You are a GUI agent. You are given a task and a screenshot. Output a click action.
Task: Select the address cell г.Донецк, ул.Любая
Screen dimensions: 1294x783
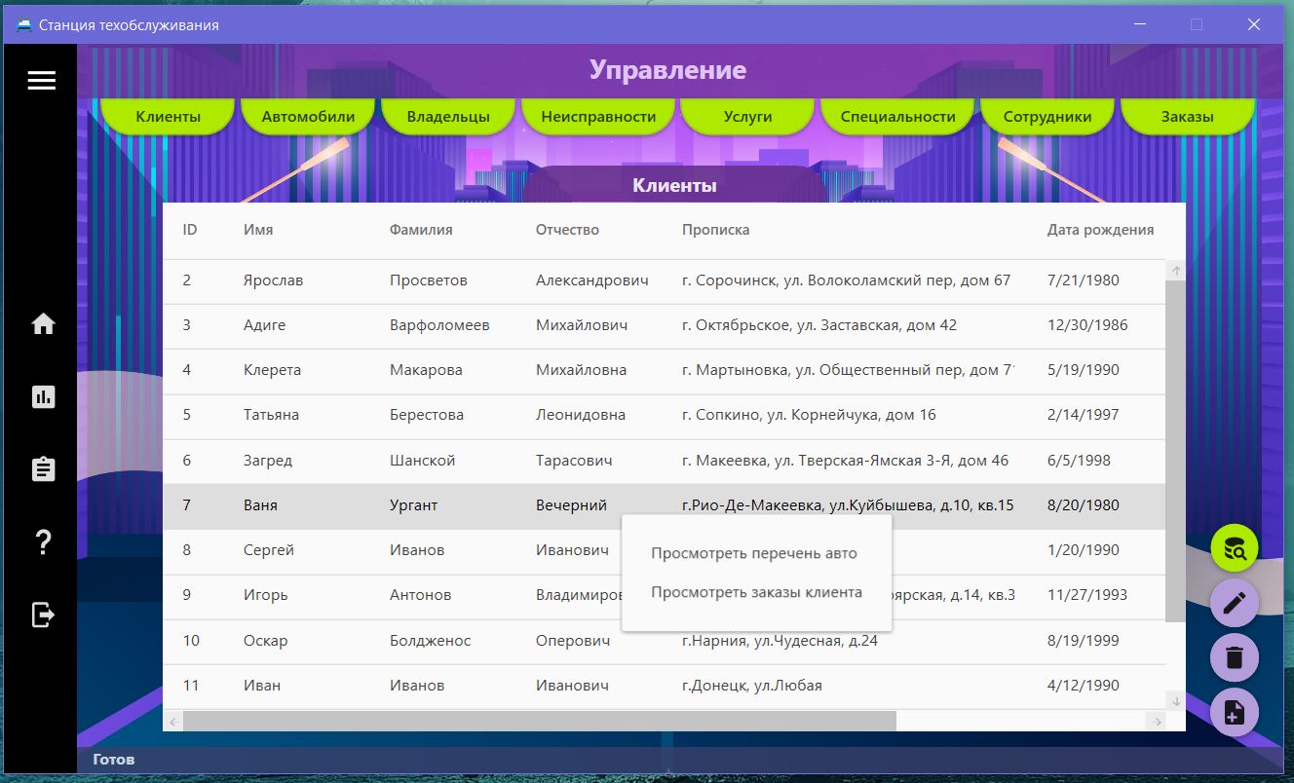point(752,686)
